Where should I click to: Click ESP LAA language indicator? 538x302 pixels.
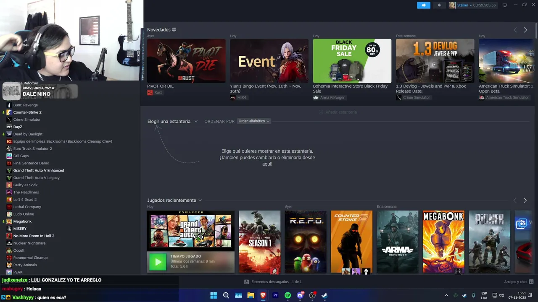(484, 295)
